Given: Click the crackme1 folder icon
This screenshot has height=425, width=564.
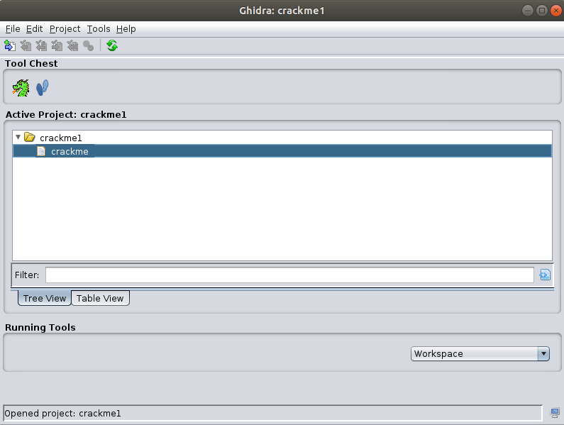Looking at the screenshot, I should point(30,137).
